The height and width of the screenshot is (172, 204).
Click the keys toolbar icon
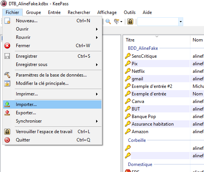pos(117,21)
